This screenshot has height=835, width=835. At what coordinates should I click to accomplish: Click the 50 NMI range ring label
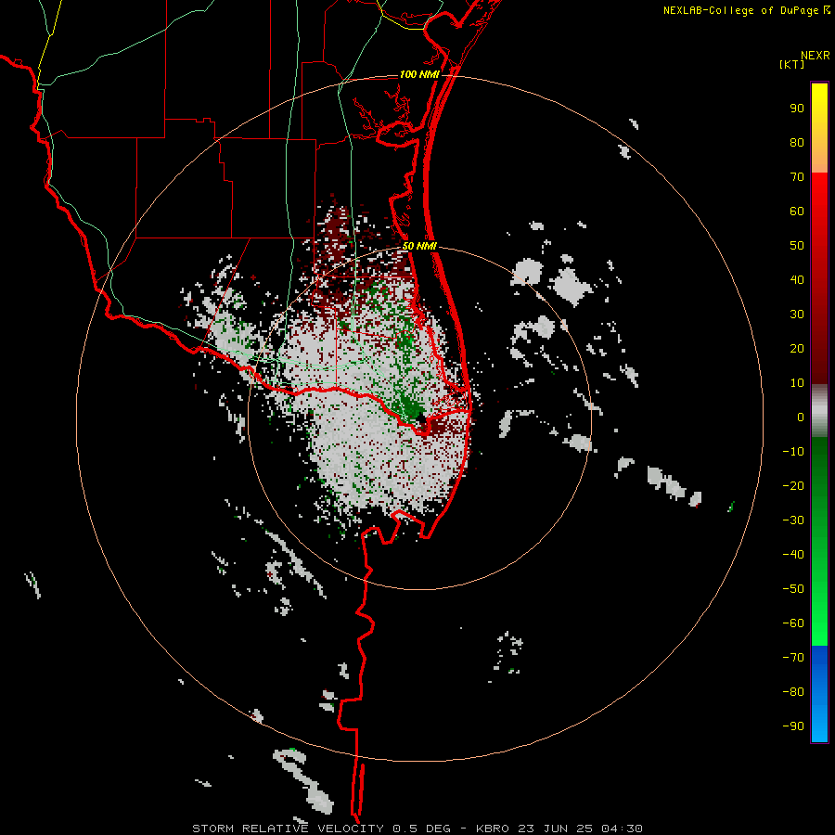pyautogui.click(x=419, y=246)
